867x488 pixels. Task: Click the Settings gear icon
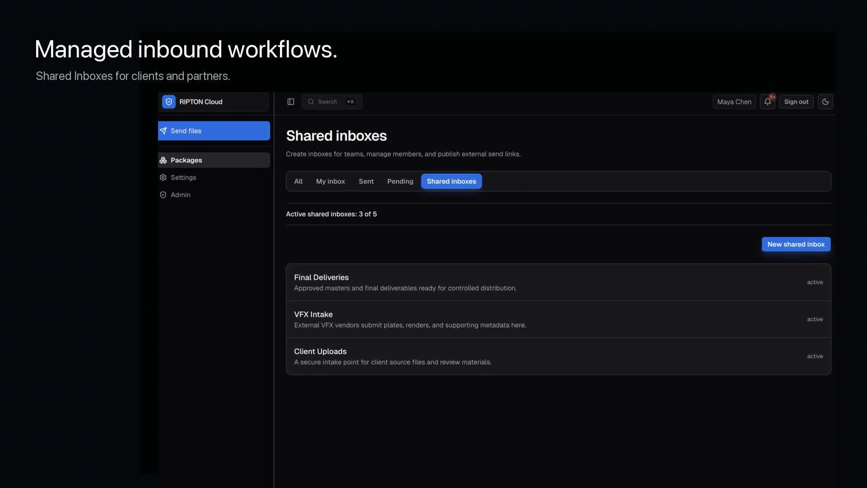coord(163,178)
